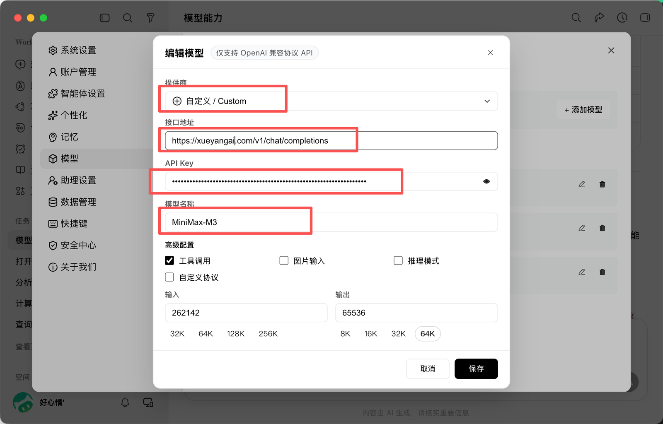Open the history clock icon
The height and width of the screenshot is (424, 663).
pyautogui.click(x=622, y=17)
